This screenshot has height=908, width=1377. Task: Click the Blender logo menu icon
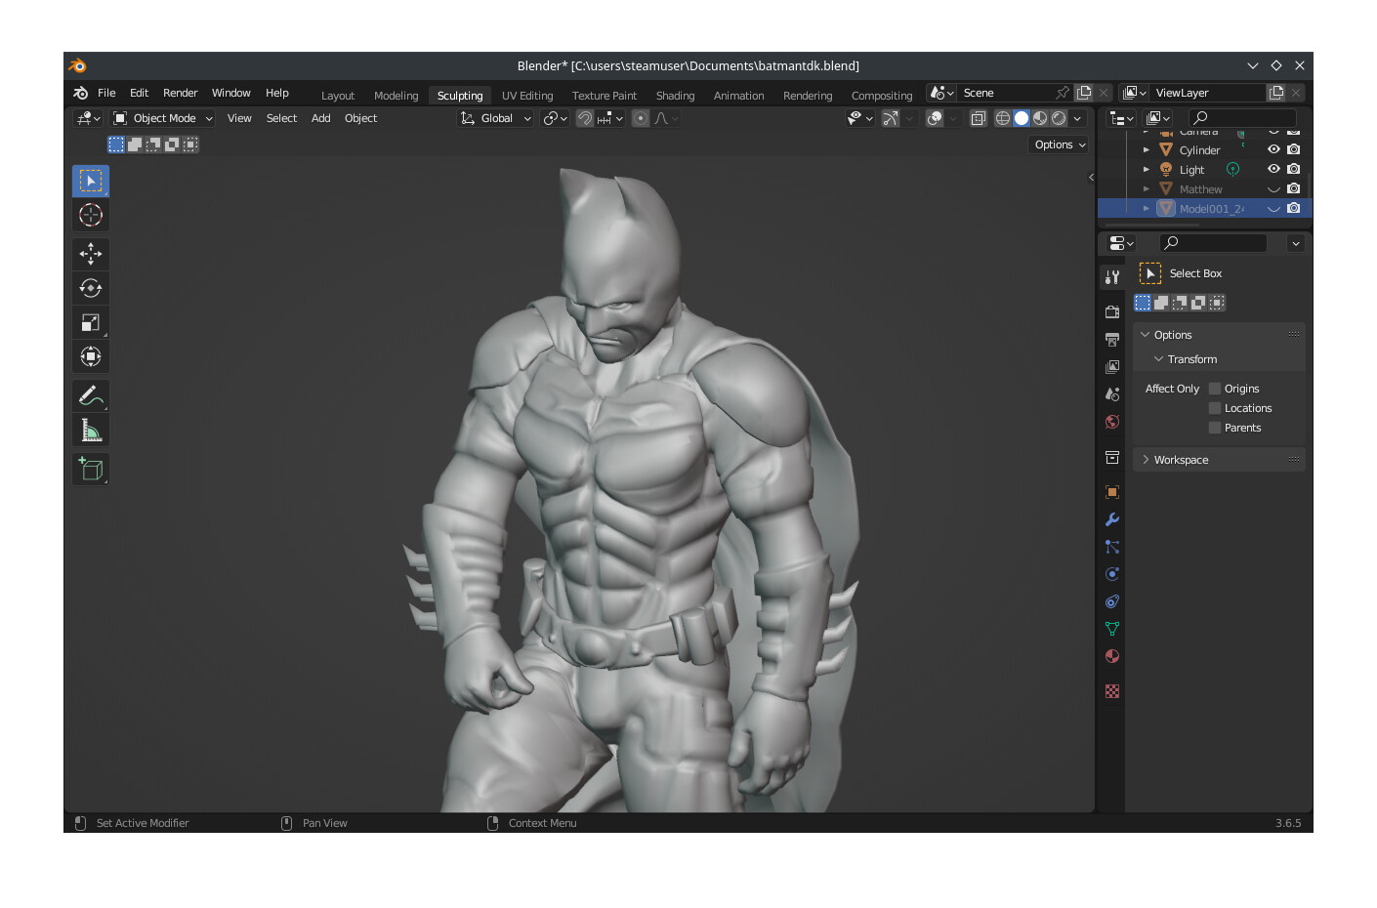click(x=81, y=93)
